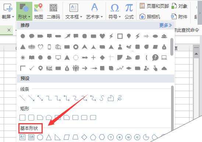Image resolution: width=202 pixels, height=142 pixels.
Task: Insert an 附件 attachment
Action: point(179,17)
